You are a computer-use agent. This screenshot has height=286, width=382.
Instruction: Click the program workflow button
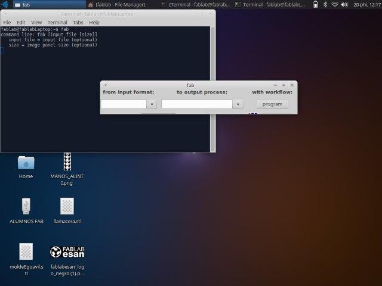point(272,104)
